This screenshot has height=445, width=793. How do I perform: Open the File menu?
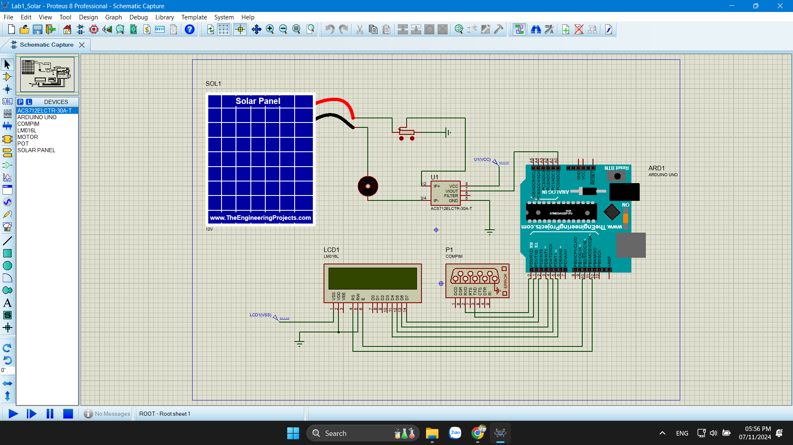8,17
